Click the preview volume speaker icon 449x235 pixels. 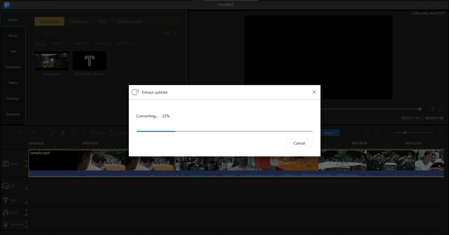tap(431, 109)
